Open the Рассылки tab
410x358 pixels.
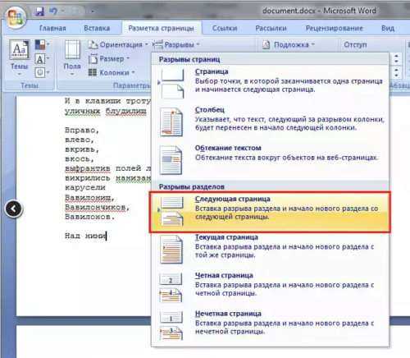(271, 28)
